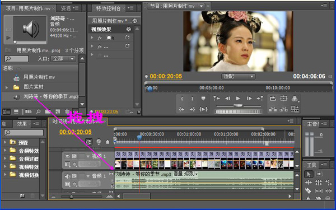Open the Trim monitor button

[295, 109]
